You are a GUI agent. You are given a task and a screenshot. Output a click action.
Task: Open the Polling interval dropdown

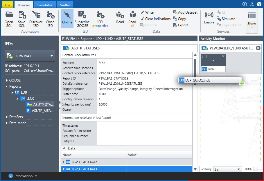tap(227, 169)
